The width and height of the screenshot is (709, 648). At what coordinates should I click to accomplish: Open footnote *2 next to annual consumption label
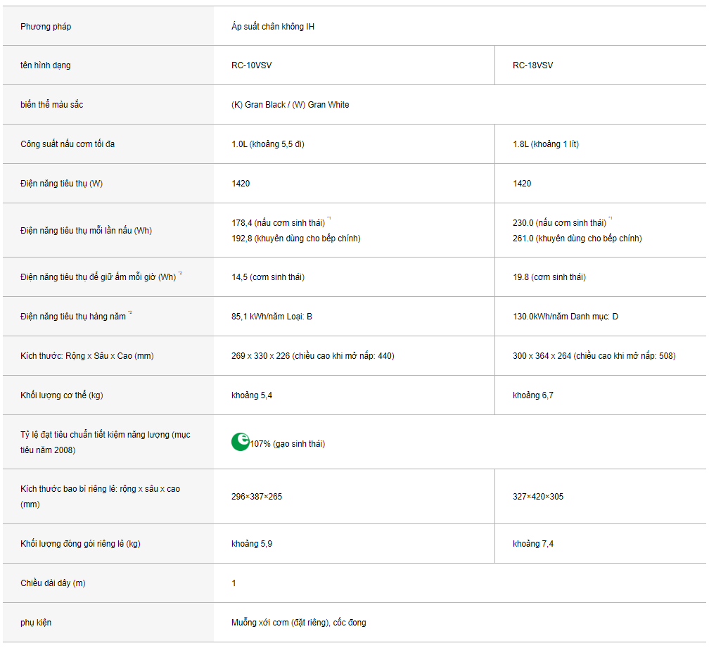130,313
